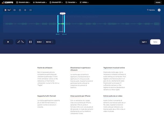
Task: Edit the start time 02:02.1 field
Action: coord(39,42)
